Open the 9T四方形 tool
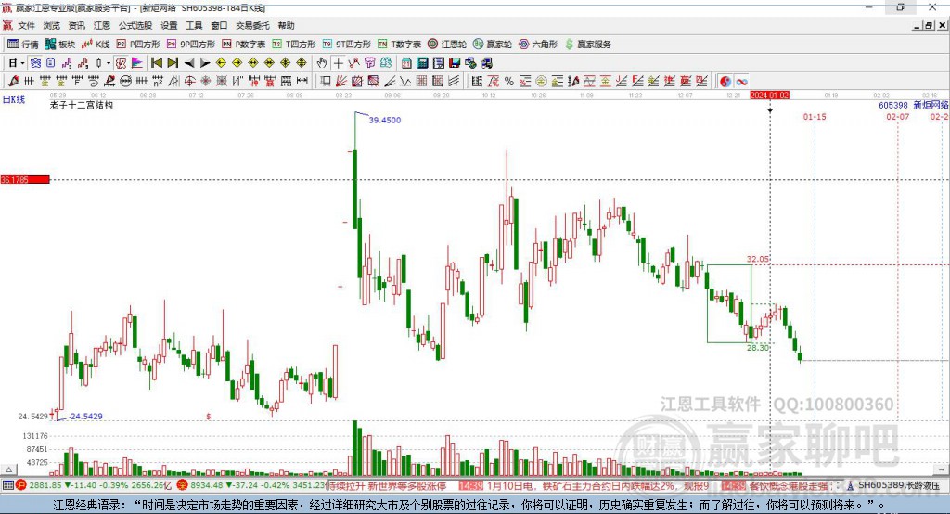 [x=347, y=45]
